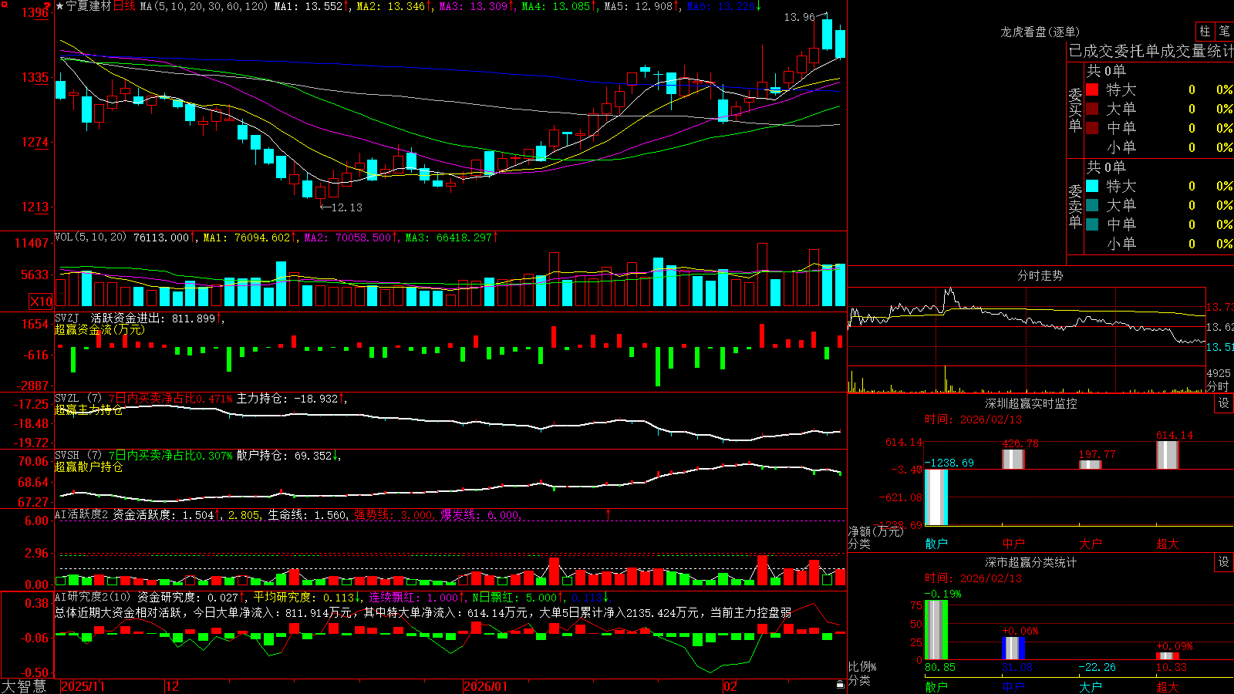
Task: Click the 中户 category bar showing +0.06%
Action: click(1013, 649)
